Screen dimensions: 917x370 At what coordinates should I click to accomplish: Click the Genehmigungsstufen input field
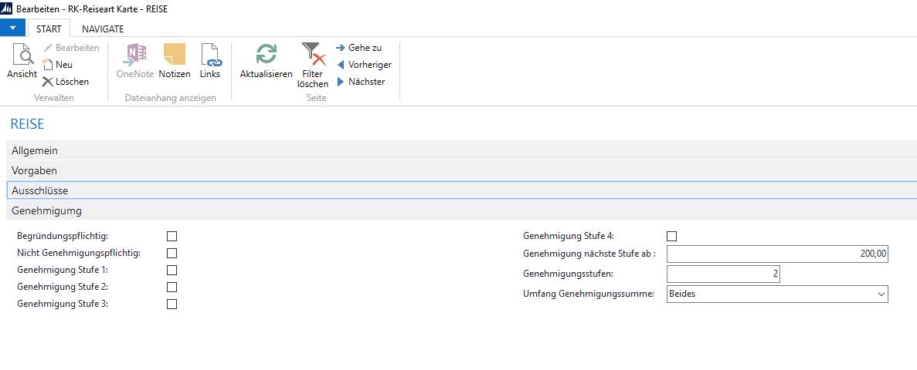[x=723, y=274]
